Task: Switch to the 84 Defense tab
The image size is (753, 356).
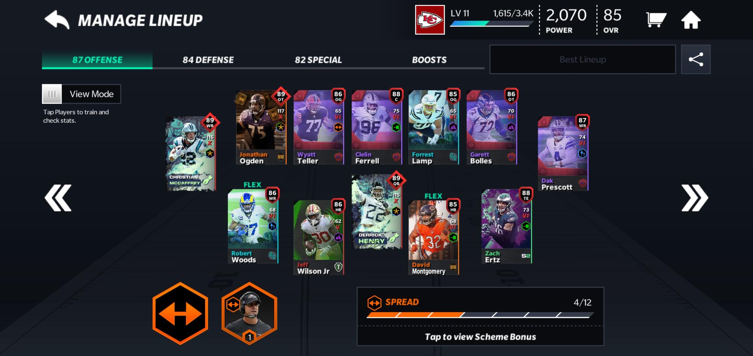Action: 208,60
